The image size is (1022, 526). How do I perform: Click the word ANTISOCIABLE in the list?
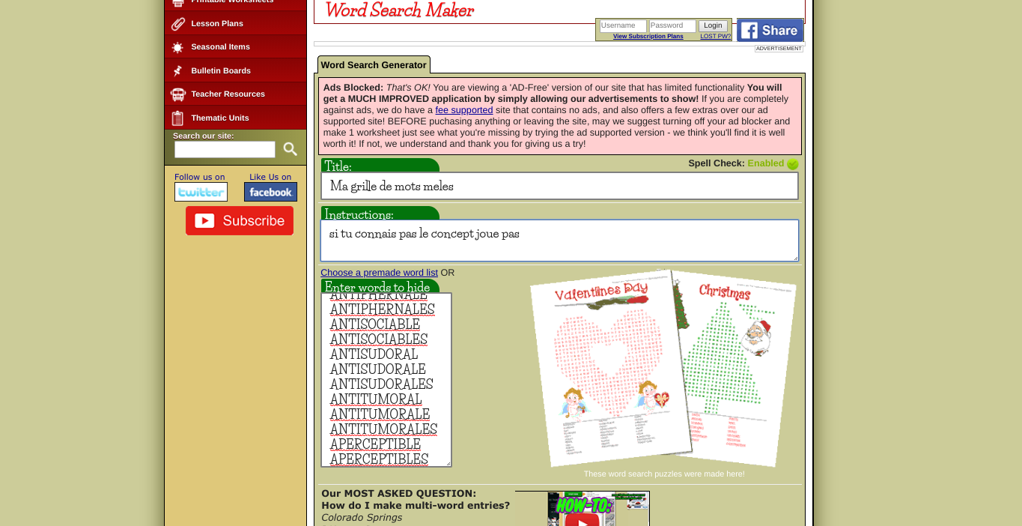pyautogui.click(x=375, y=324)
